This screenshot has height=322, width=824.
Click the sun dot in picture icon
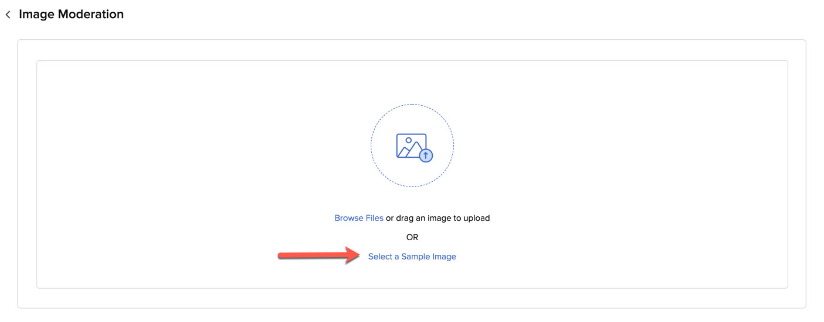408,140
